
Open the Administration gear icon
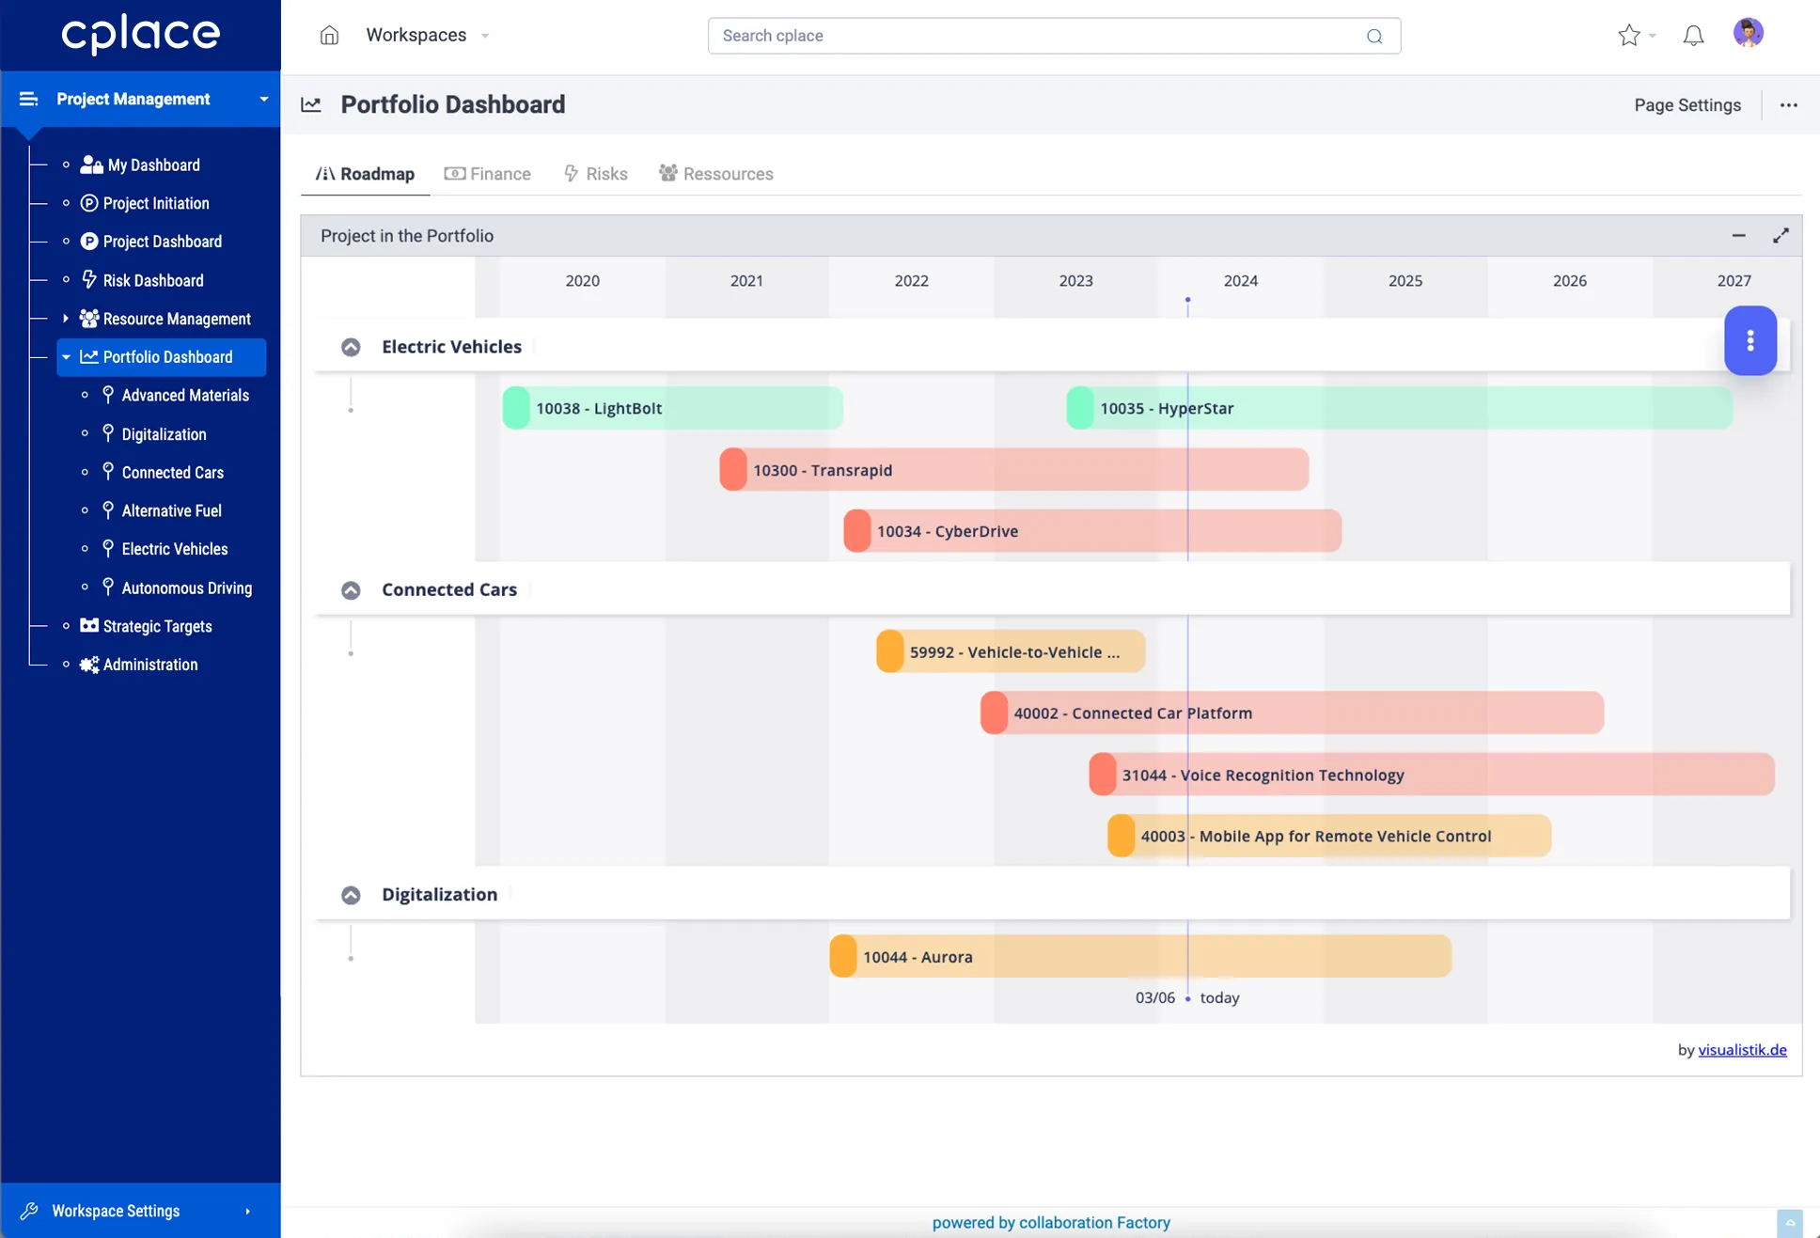click(x=87, y=665)
